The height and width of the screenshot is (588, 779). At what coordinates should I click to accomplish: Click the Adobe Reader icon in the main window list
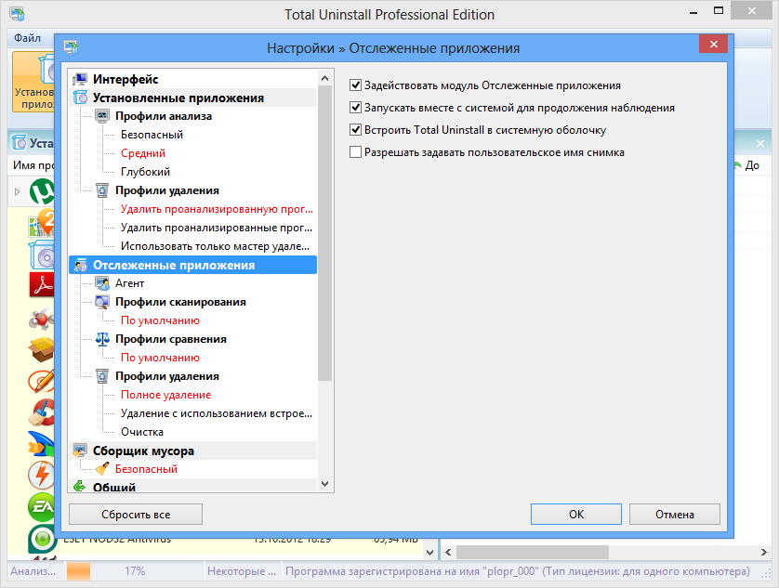42,285
